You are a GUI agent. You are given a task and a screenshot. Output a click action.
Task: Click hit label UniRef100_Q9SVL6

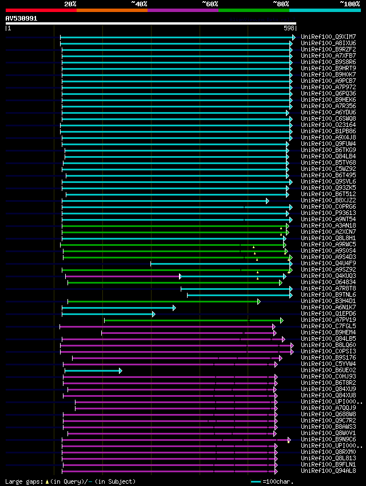(x=328, y=181)
